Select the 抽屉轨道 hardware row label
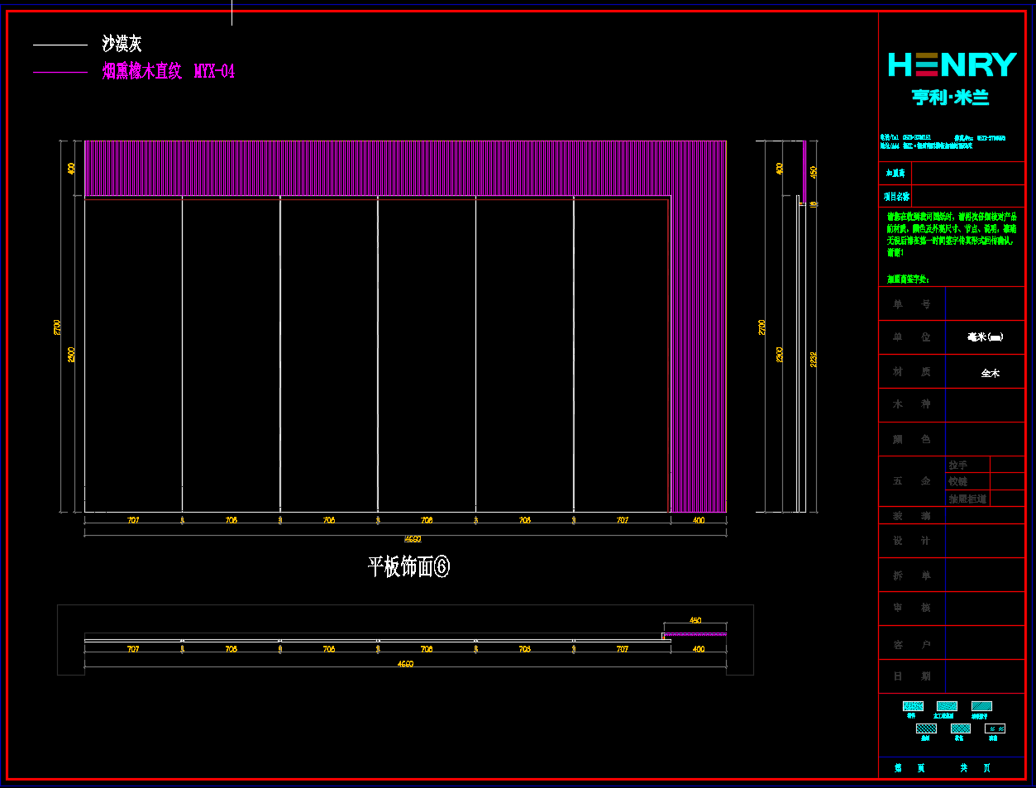 (967, 499)
